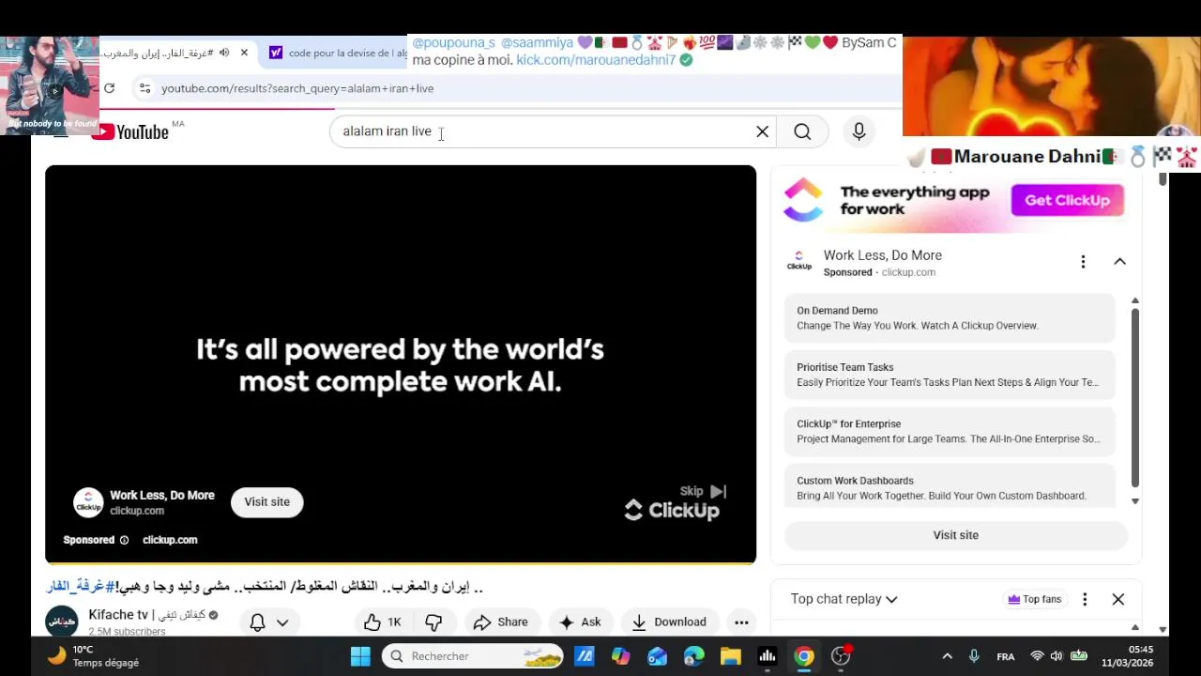This screenshot has height=676, width=1201.
Task: Open the #غرفة_الفار hashtag link
Action: [x=81, y=587]
